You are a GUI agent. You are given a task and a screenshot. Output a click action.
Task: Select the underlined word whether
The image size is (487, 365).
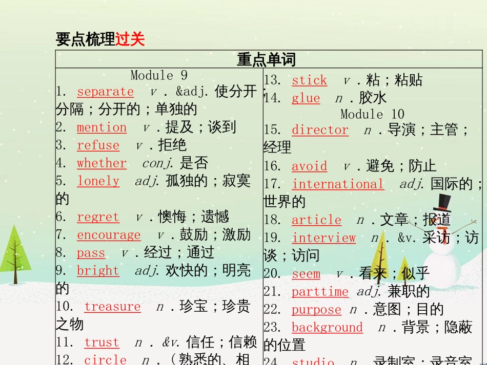102,163
